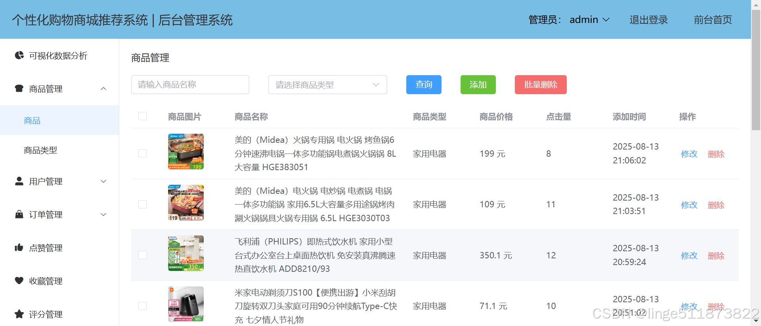Click the 350.1 元 price cell

pos(495,255)
